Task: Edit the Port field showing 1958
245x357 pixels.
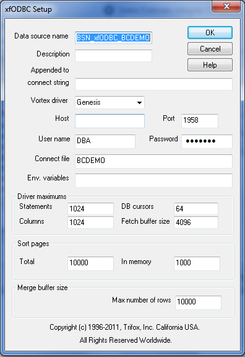Action: pos(200,121)
